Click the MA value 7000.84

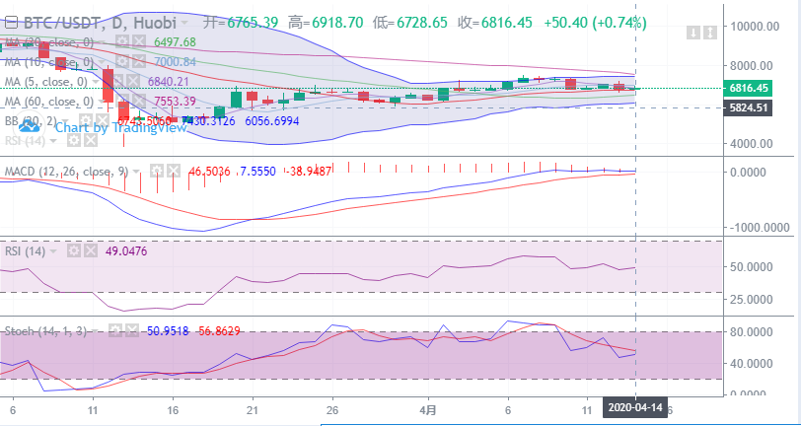pos(176,62)
